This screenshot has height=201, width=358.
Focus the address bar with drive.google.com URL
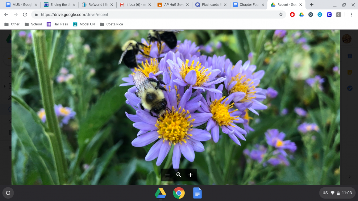(x=159, y=15)
